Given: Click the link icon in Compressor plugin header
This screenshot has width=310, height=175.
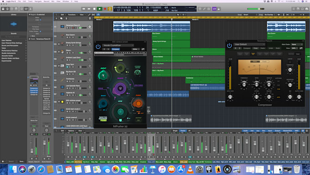Looking at the screenshot, I should click(x=301, y=48).
